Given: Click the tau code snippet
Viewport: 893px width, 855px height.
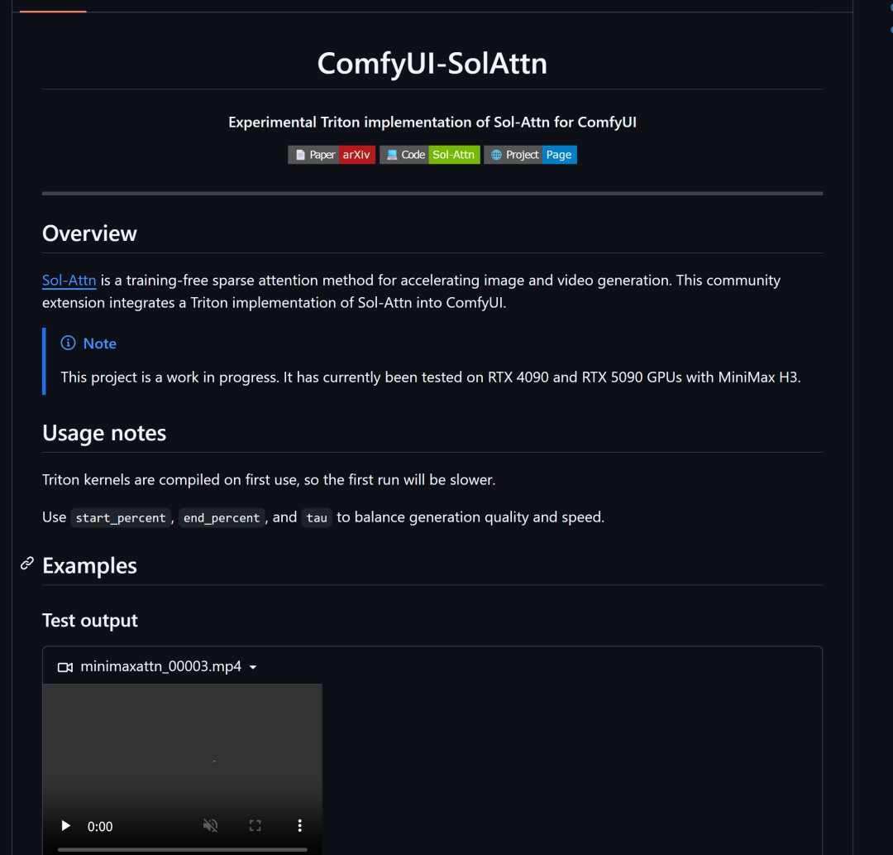Looking at the screenshot, I should [317, 517].
